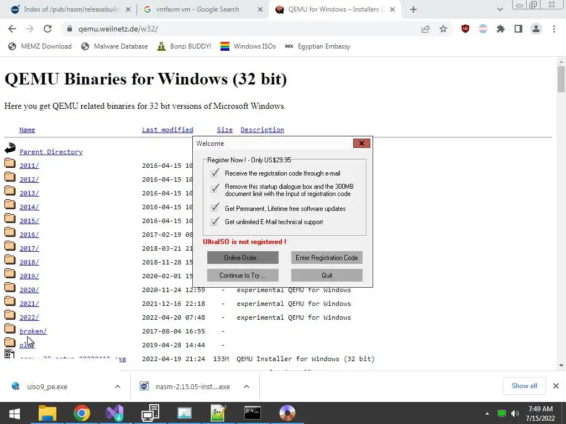Toggle the browser side panel
This screenshot has width=566, height=424.
(518, 29)
